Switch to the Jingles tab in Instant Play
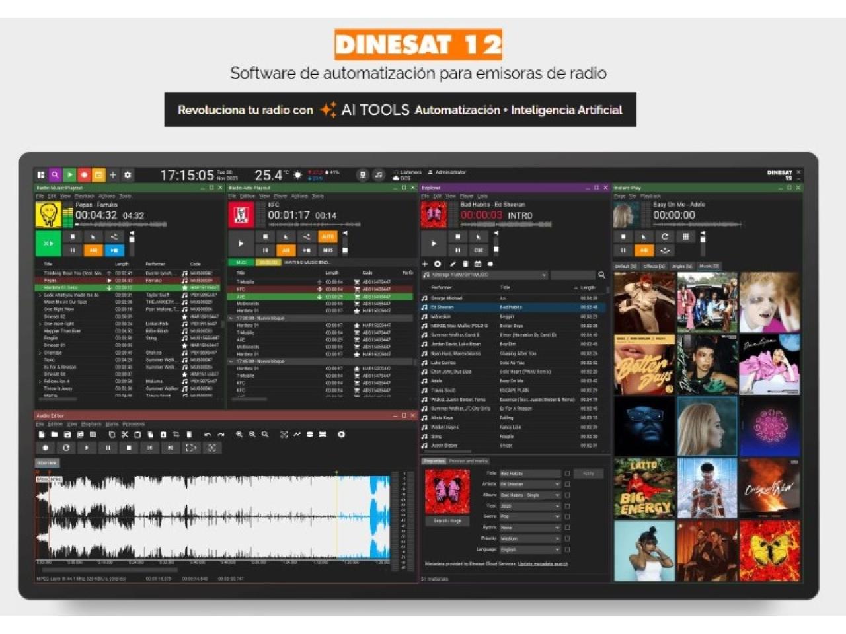Image resolution: width=846 pixels, height=634 pixels. [681, 266]
